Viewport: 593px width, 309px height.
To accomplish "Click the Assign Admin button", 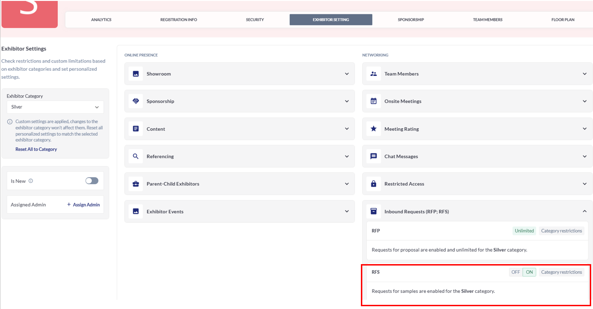I will pyautogui.click(x=83, y=204).
